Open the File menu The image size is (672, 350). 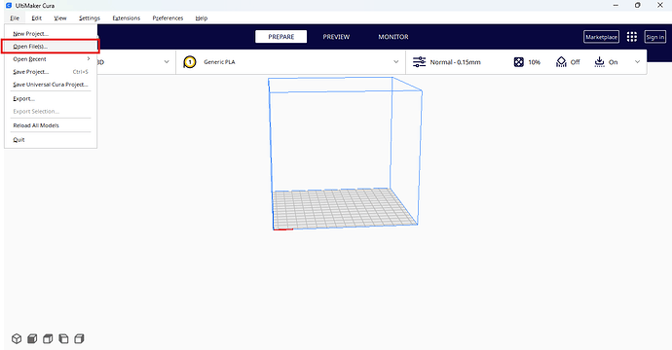pyautogui.click(x=15, y=17)
